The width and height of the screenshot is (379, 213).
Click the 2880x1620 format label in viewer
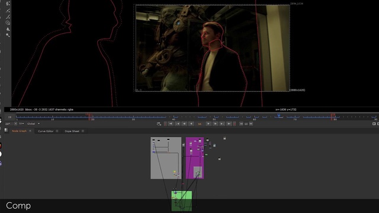click(297, 90)
